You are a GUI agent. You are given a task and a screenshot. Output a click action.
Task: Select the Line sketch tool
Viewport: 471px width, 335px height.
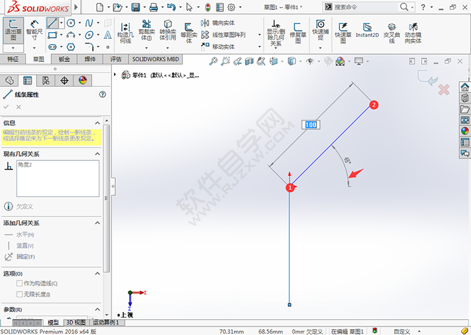click(x=52, y=23)
